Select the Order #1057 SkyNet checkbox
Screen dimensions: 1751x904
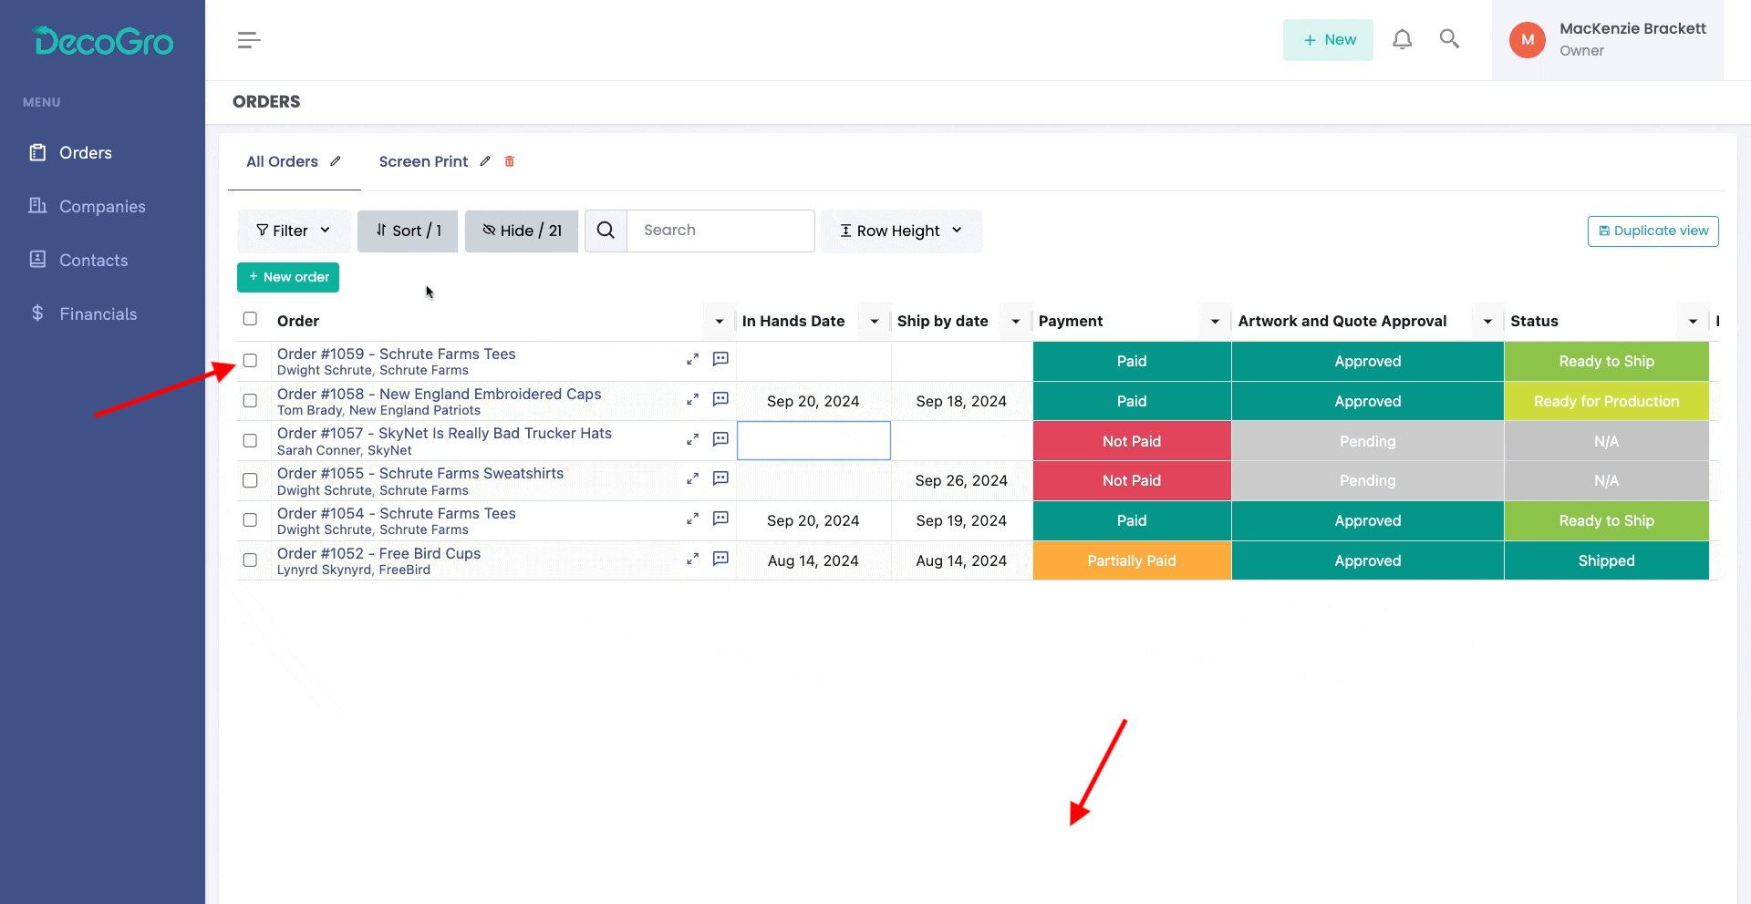(250, 441)
